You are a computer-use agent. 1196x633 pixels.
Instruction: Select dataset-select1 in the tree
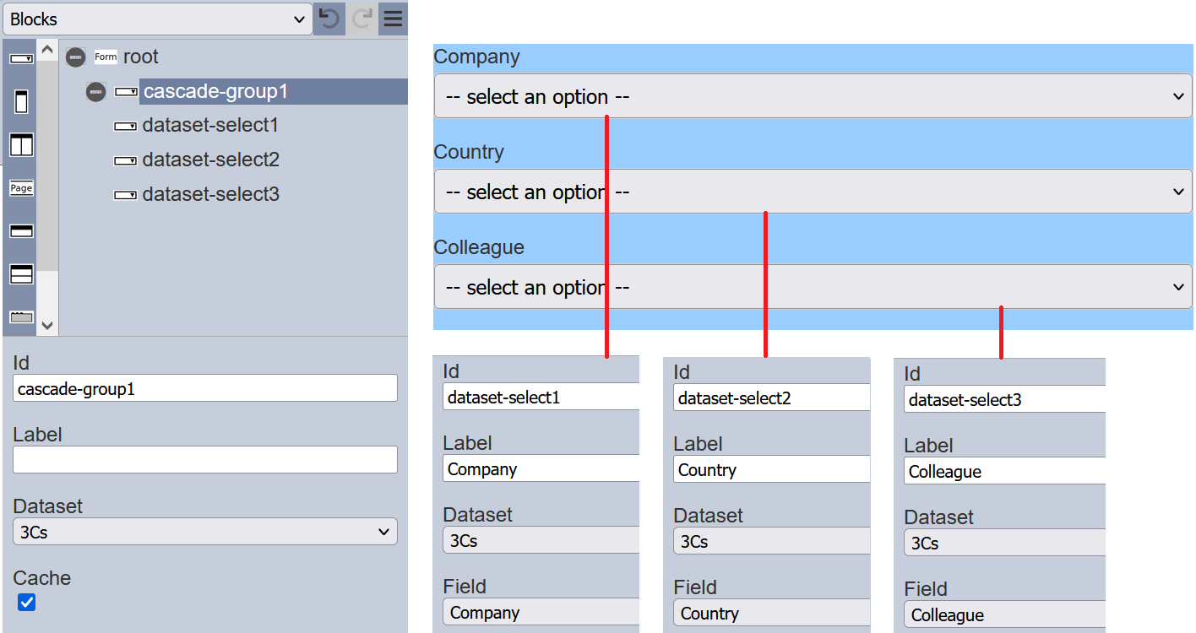[210, 126]
